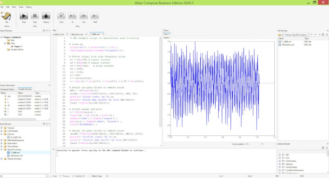This screenshot has width=329, height=178.
Task: Open the Tools menu
Action: point(21,7)
